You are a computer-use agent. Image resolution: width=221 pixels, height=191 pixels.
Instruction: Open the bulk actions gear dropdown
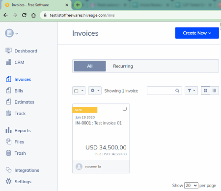95,91
